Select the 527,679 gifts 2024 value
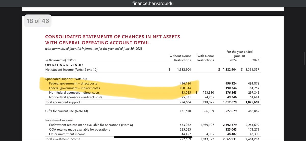 (231, 111)
